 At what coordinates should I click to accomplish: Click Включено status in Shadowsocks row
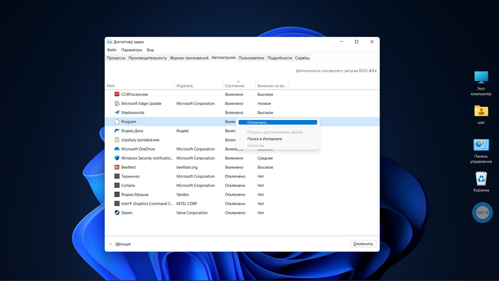[234, 113]
